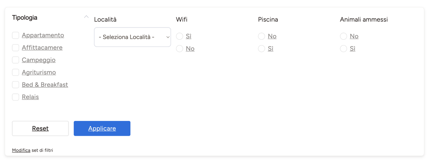Tick the Campeggio checkbox

[16, 60]
